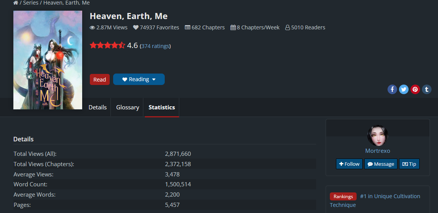This screenshot has width=438, height=213.
Task: Send a Message to Mortrexo
Action: (x=381, y=164)
